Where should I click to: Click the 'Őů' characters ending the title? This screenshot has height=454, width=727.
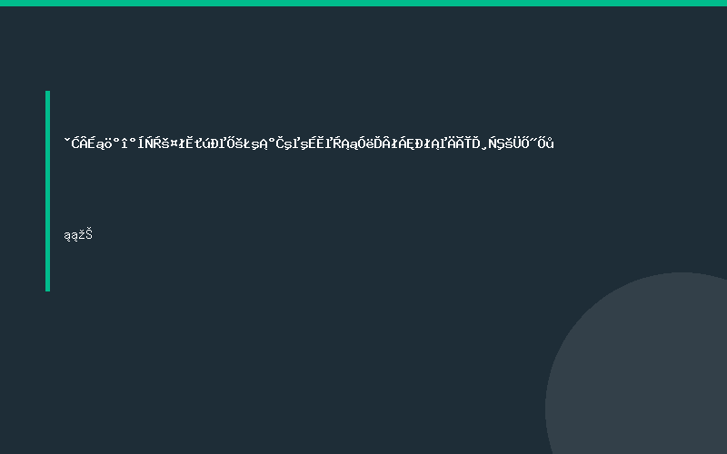pyautogui.click(x=546, y=143)
